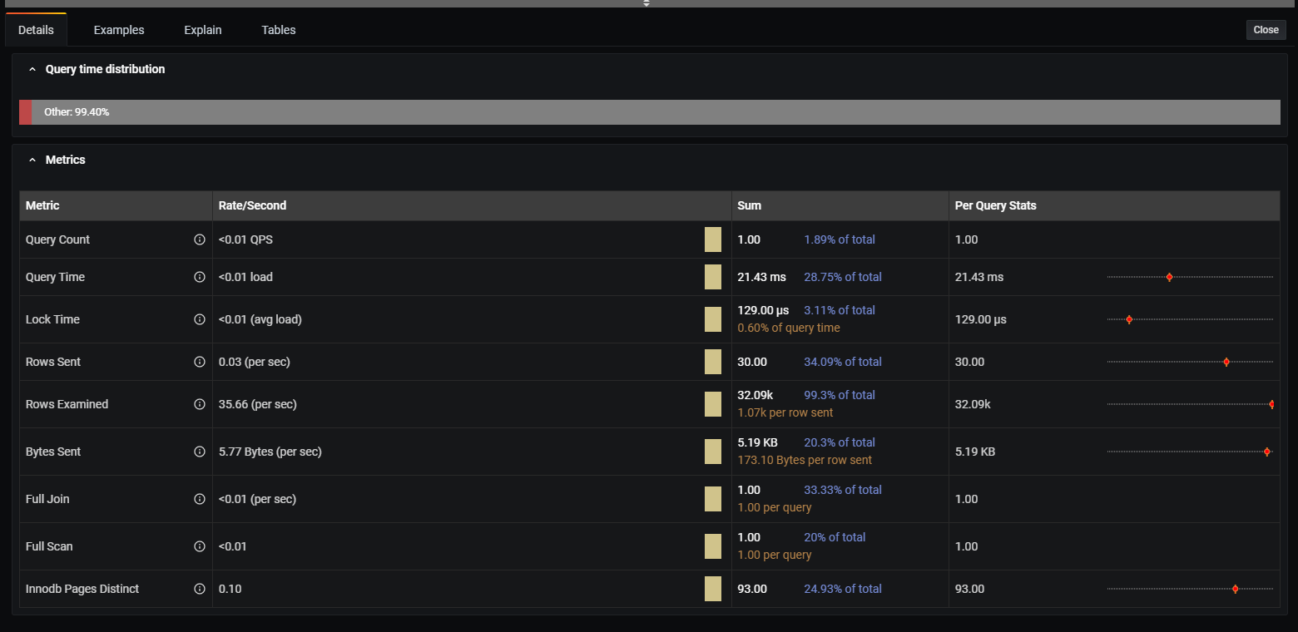Screen dimensions: 1298x632
Task: Open info icon for Bytes Sent metric
Action: click(200, 452)
